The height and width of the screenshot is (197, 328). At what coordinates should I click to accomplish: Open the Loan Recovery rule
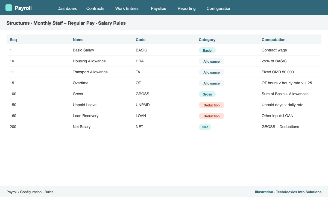86,116
